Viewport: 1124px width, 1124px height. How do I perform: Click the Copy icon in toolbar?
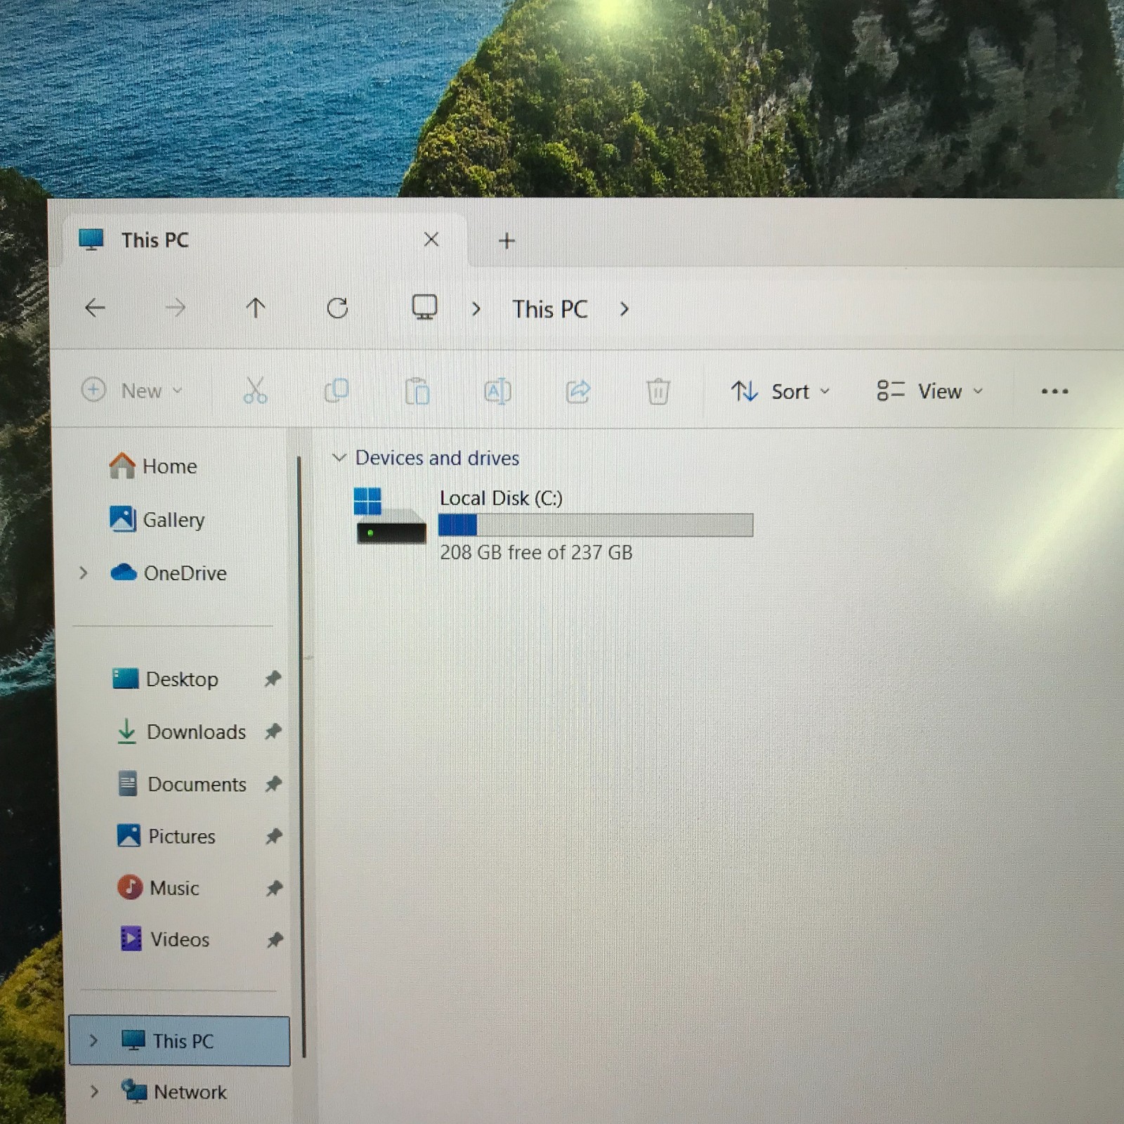[x=336, y=391]
